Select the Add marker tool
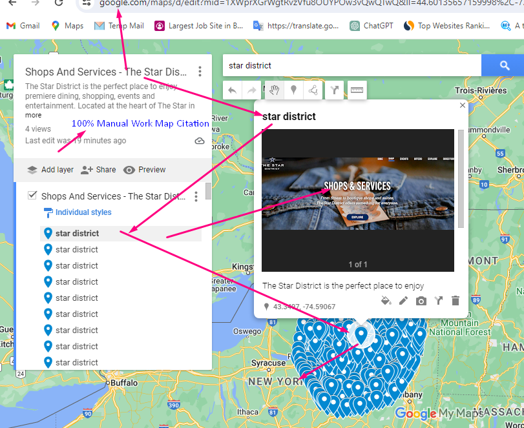 [x=294, y=90]
